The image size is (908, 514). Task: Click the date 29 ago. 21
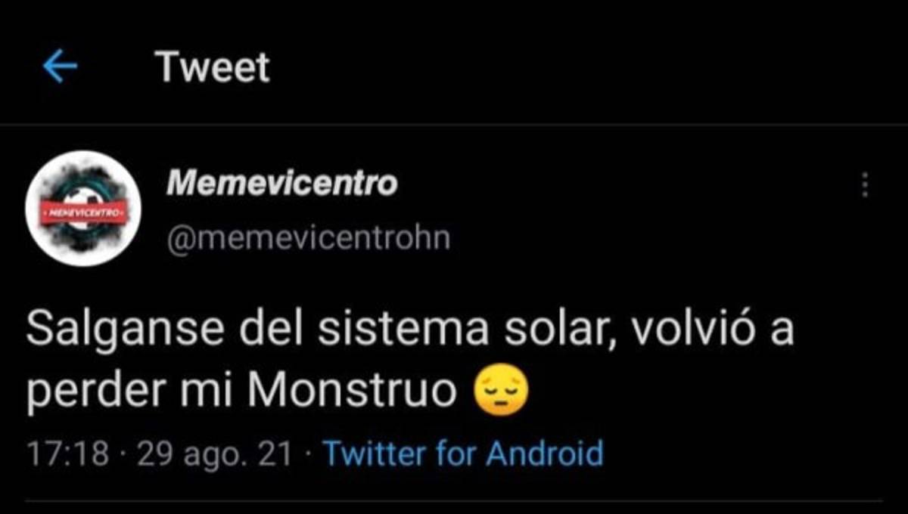216,454
